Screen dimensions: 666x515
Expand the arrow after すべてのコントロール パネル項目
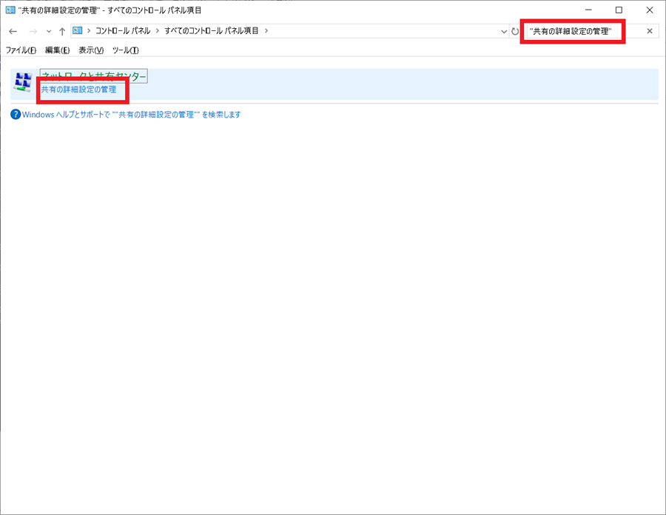click(266, 31)
